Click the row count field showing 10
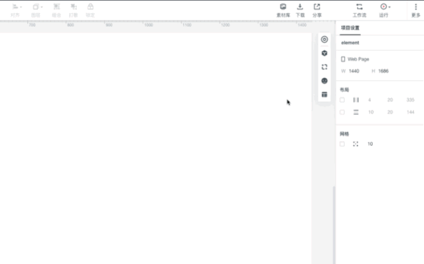 coord(371,112)
